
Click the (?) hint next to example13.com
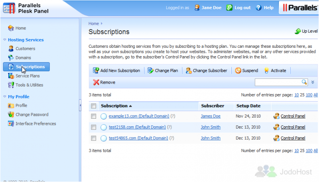173,116
